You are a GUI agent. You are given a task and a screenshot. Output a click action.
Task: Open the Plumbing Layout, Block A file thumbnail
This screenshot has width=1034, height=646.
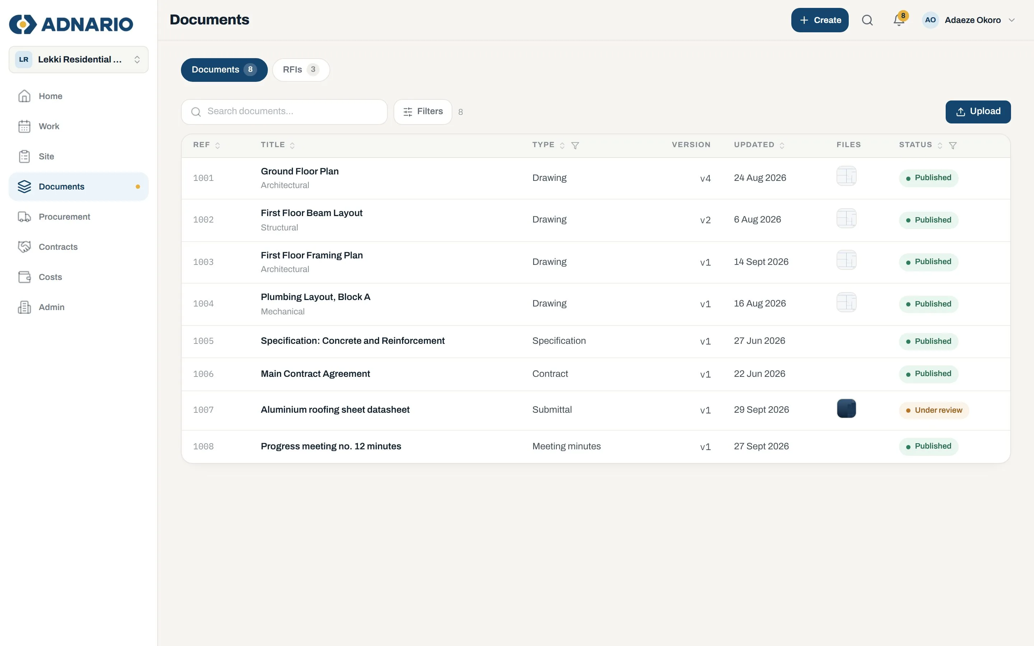846,302
